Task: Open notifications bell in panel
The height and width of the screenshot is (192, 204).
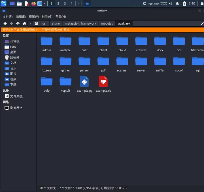Action: click(x=177, y=3)
